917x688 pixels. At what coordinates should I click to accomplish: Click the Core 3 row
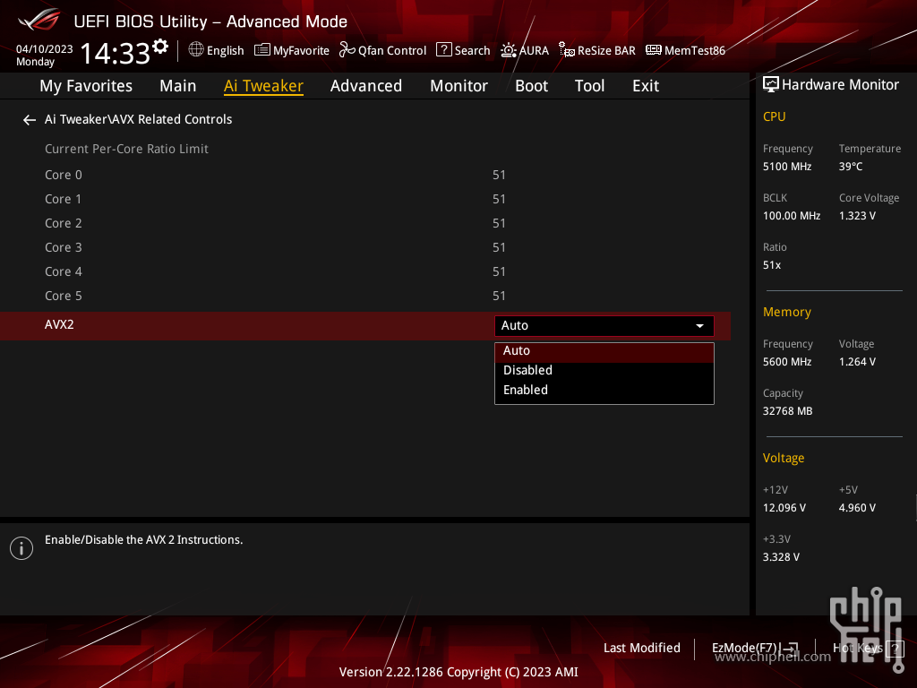(x=365, y=247)
